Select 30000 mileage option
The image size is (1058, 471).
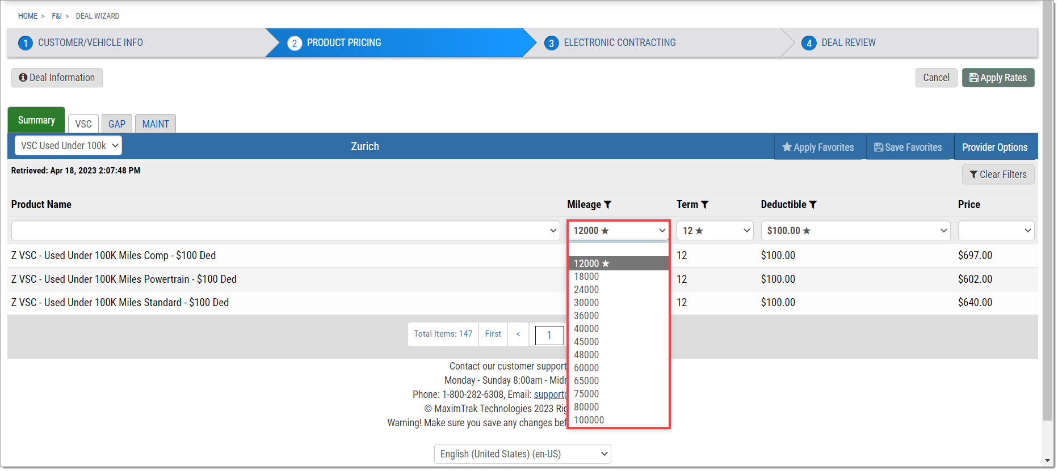tap(619, 303)
